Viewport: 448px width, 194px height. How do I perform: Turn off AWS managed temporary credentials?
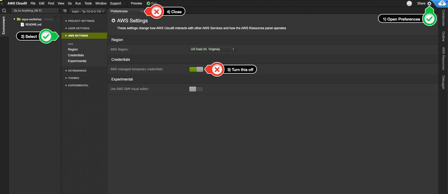pyautogui.click(x=196, y=69)
